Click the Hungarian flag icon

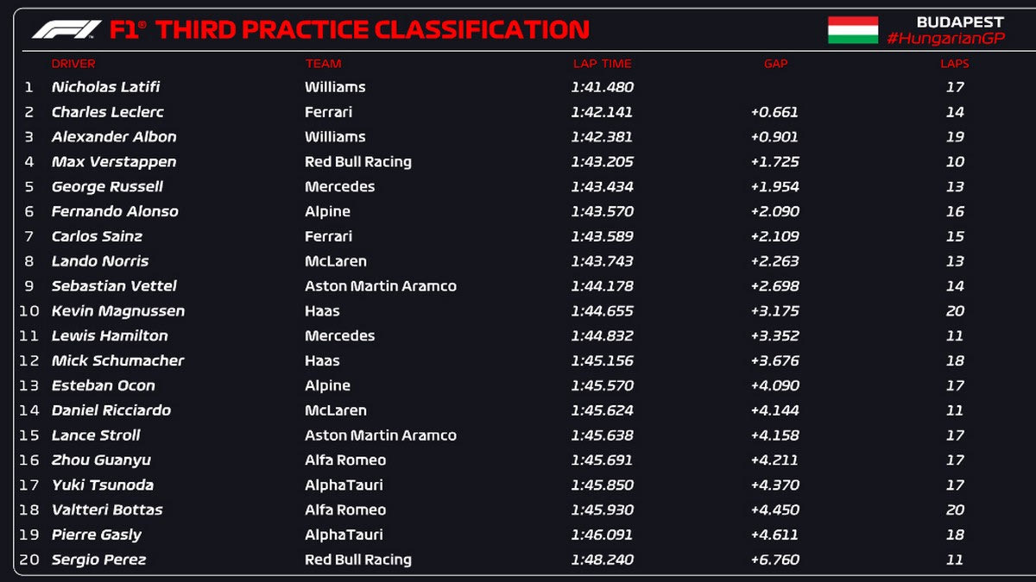click(853, 29)
